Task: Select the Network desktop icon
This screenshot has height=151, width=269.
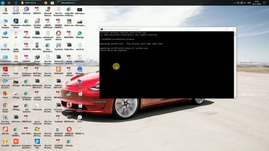Action: [x=5, y=34]
